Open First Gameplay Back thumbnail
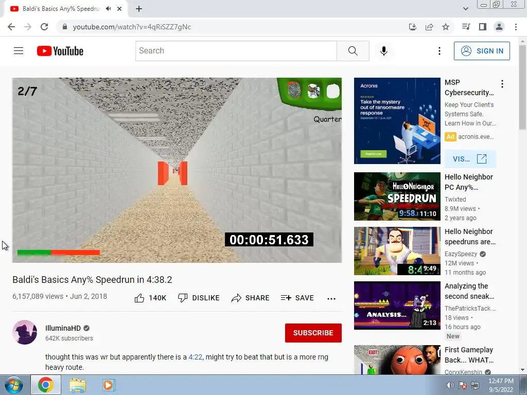This screenshot has width=527, height=395. 397,360
